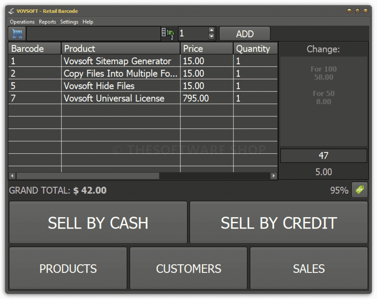Click the shopping cart icon
The height and width of the screenshot is (299, 377).
point(17,34)
